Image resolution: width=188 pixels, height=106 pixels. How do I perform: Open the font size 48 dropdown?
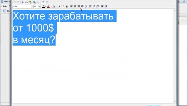point(40,6)
